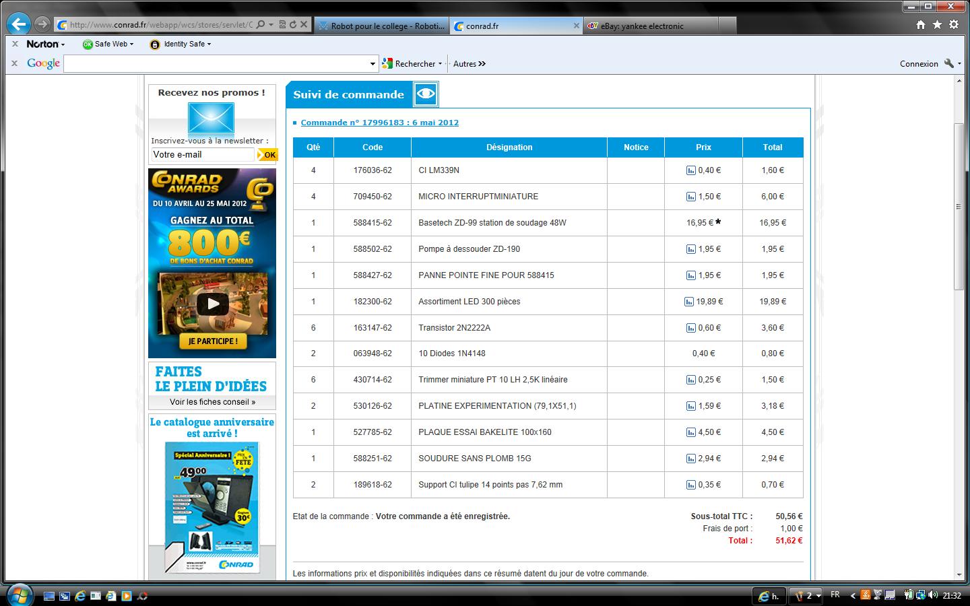Click the Désignation column header
The image size is (970, 606).
[509, 147]
